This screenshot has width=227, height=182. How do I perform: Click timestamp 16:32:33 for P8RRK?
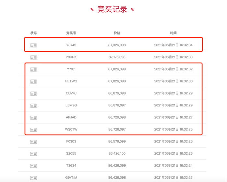pyautogui.click(x=173, y=57)
